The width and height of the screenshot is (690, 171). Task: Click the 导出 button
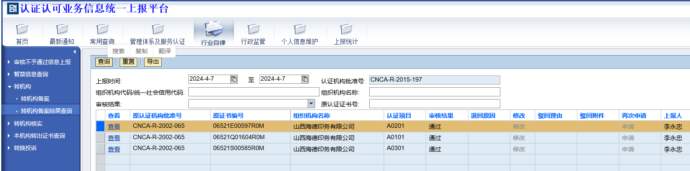(153, 62)
